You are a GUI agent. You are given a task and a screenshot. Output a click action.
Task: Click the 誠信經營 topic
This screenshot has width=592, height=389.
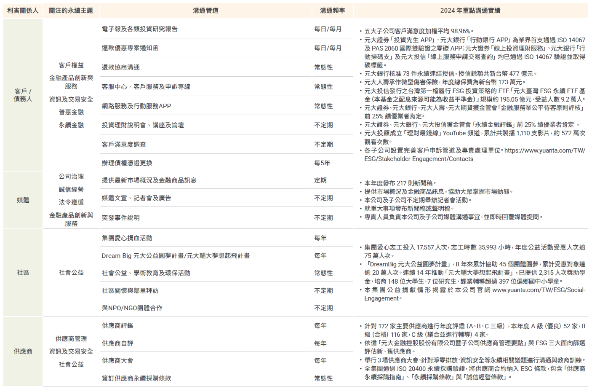[71, 190]
